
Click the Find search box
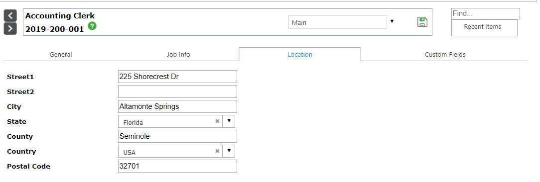tap(486, 14)
